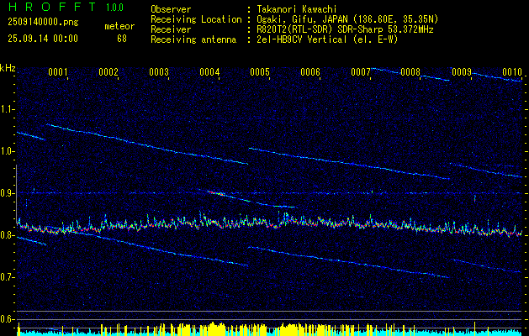Click the 0005 minute marker
The height and width of the screenshot is (336, 529).
coord(260,73)
